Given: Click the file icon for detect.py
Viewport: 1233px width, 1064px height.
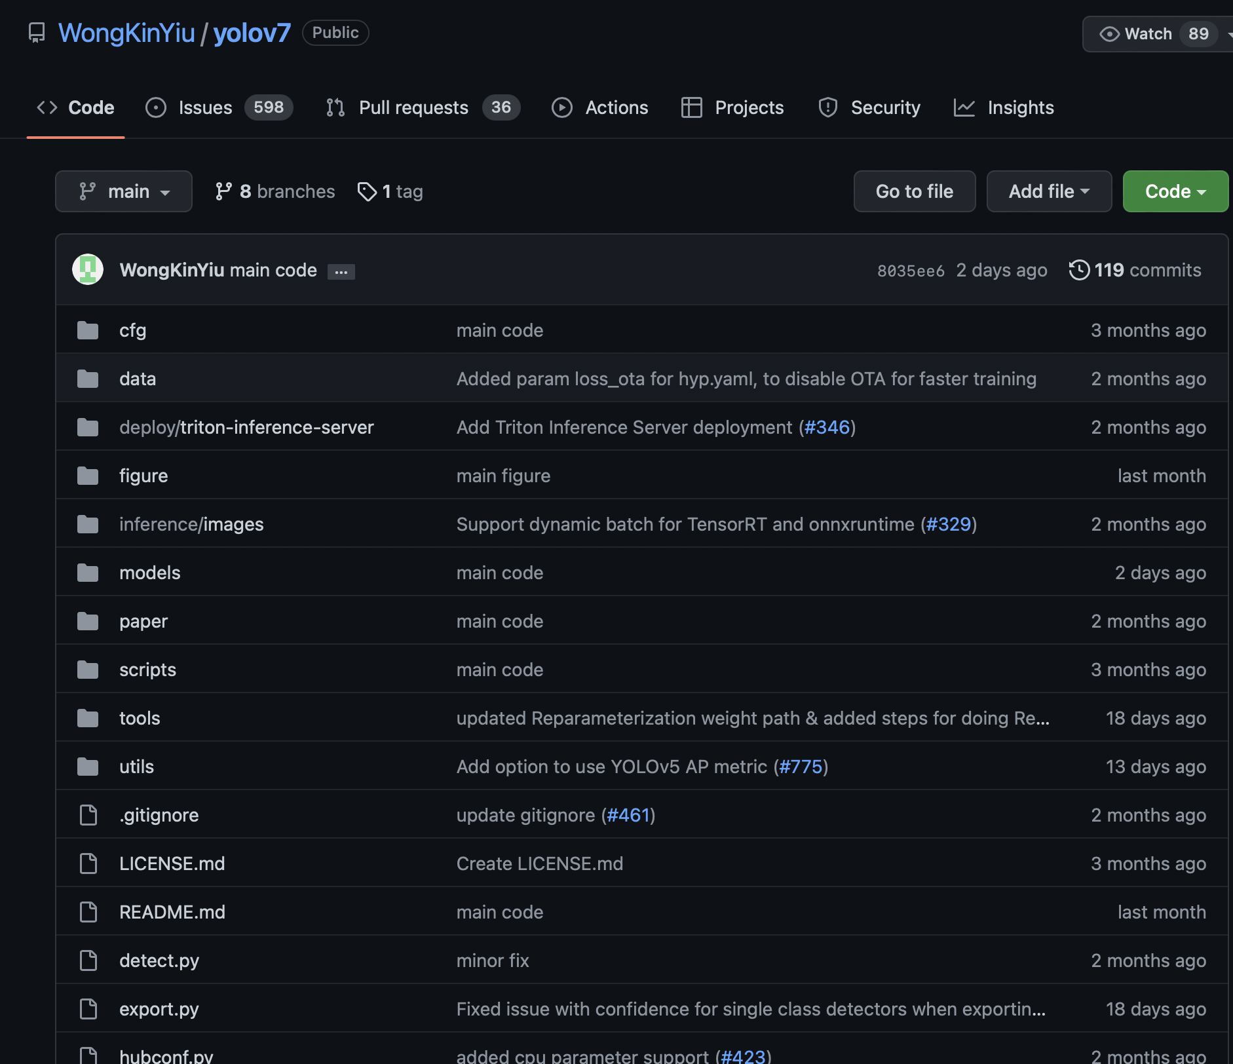Looking at the screenshot, I should (x=88, y=960).
